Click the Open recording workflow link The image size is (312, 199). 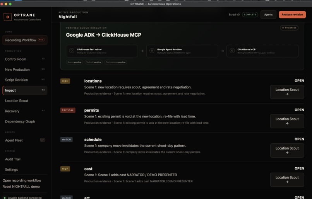click(22, 180)
